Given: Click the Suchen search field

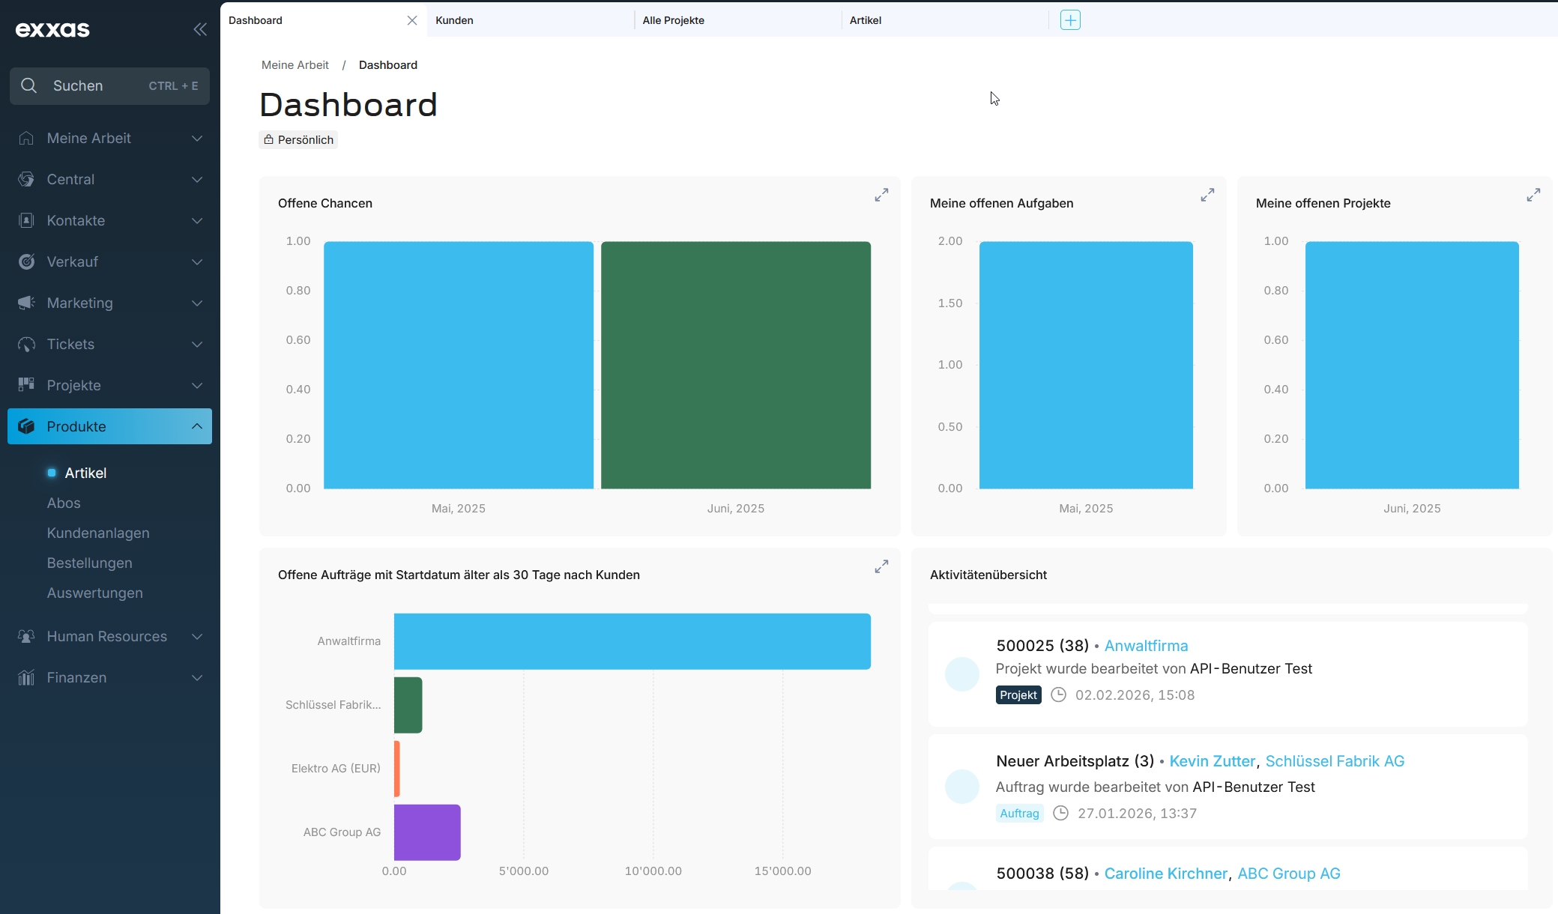Looking at the screenshot, I should pos(109,85).
